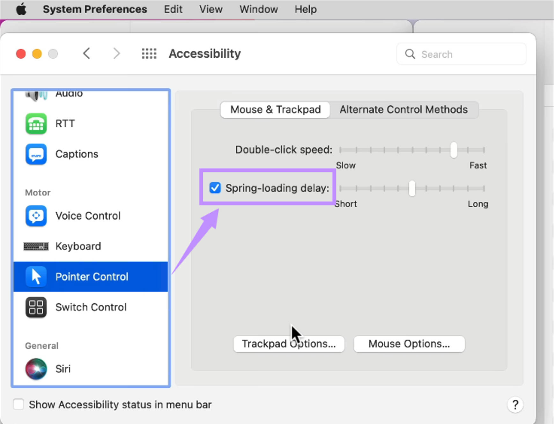This screenshot has width=554, height=424.
Task: Click the Captions label
Action: pos(77,154)
